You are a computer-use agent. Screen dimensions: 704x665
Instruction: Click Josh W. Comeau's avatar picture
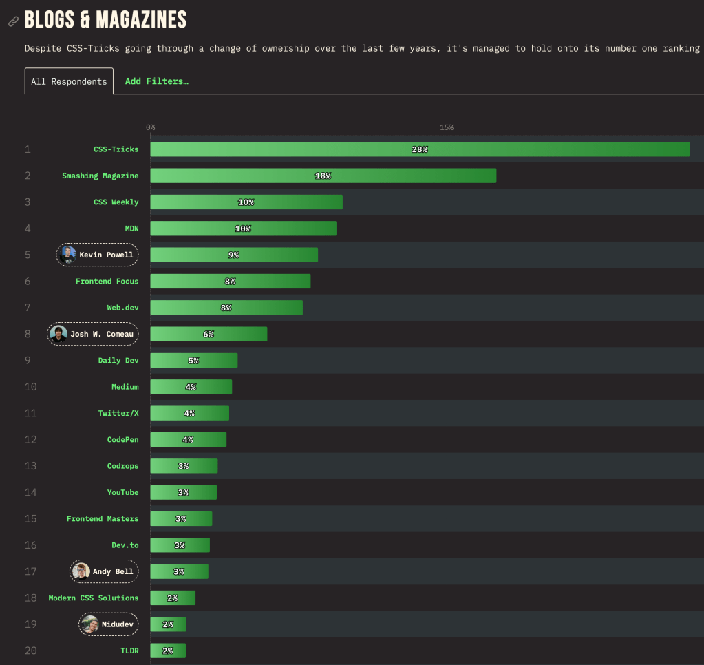pyautogui.click(x=59, y=334)
